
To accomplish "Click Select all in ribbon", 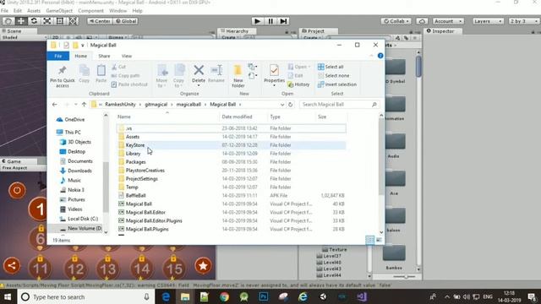I will [x=331, y=67].
